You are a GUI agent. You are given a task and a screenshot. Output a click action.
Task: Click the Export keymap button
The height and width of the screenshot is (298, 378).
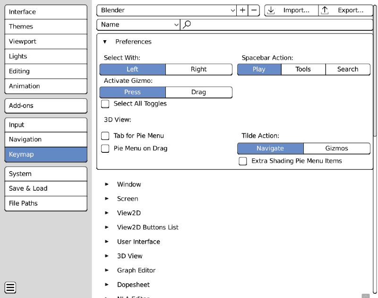tap(345, 10)
